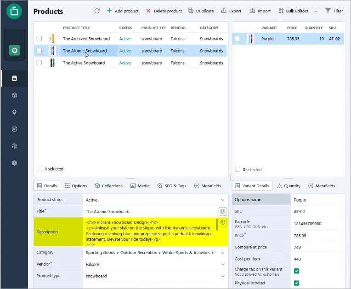Click the AI generate icon beside Title
Screen dimensions: 351x289
tap(222, 211)
